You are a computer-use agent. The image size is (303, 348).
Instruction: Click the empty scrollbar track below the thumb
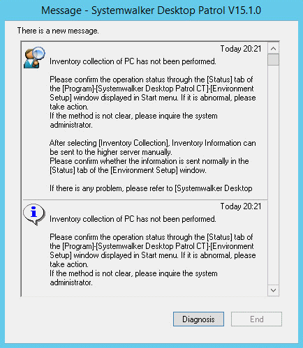(x=273, y=175)
